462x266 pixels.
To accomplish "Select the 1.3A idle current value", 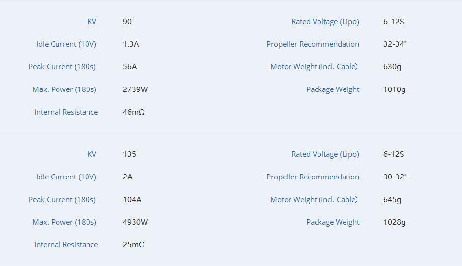I will click(x=131, y=44).
